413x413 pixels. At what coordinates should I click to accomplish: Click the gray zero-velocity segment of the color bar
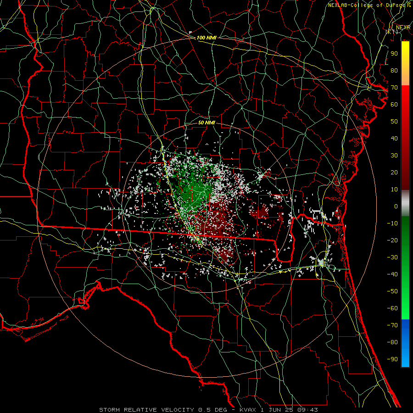coord(405,203)
